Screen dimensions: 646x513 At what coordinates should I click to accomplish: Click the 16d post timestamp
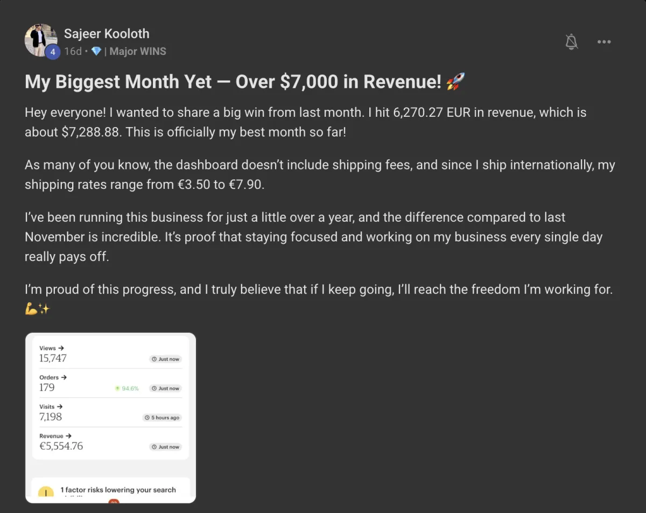73,52
